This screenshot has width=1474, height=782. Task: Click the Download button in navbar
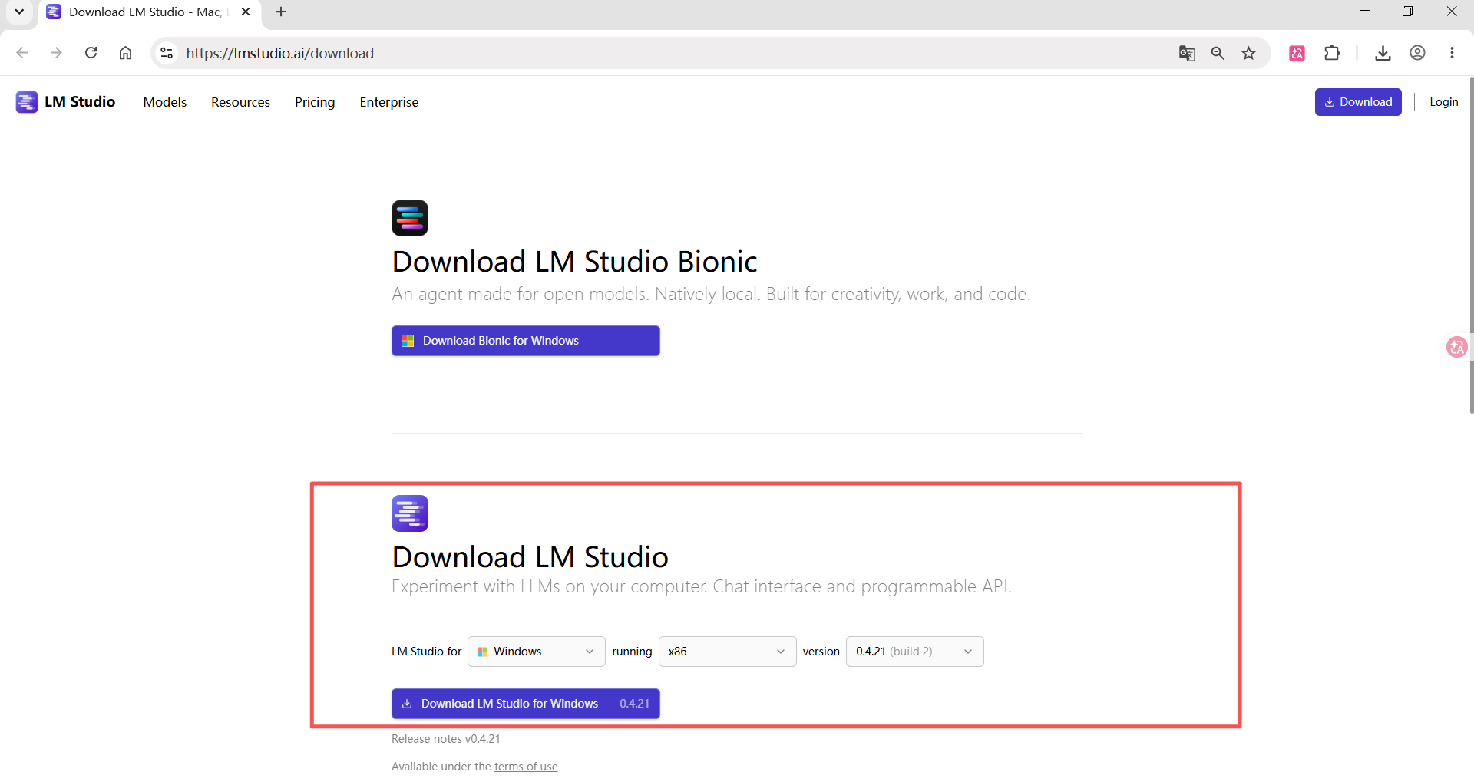tap(1358, 102)
